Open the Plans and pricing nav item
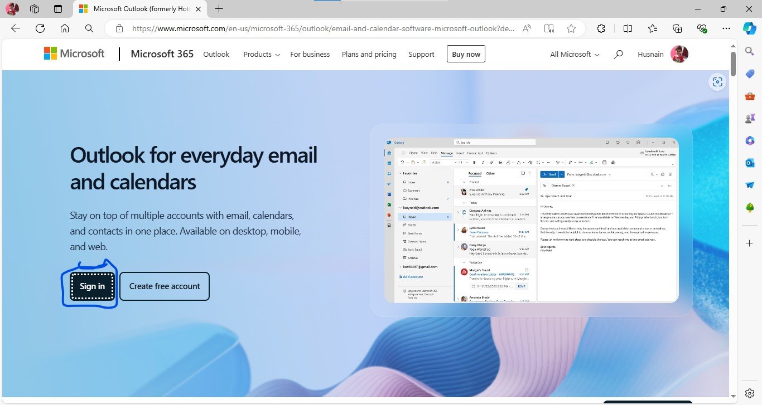Viewport: 762px width, 405px height. (369, 54)
